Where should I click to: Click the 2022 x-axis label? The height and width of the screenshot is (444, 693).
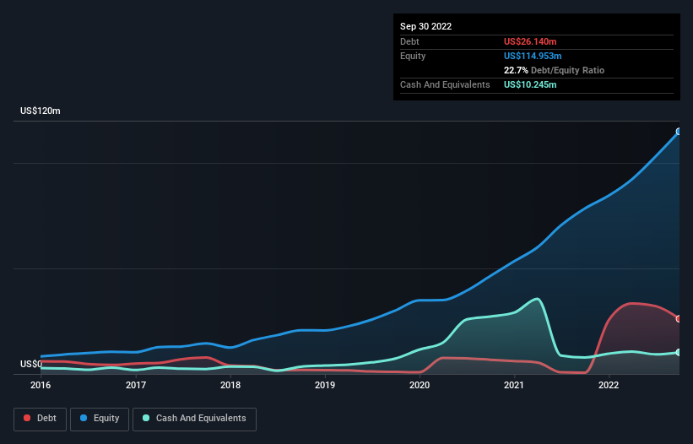click(609, 385)
